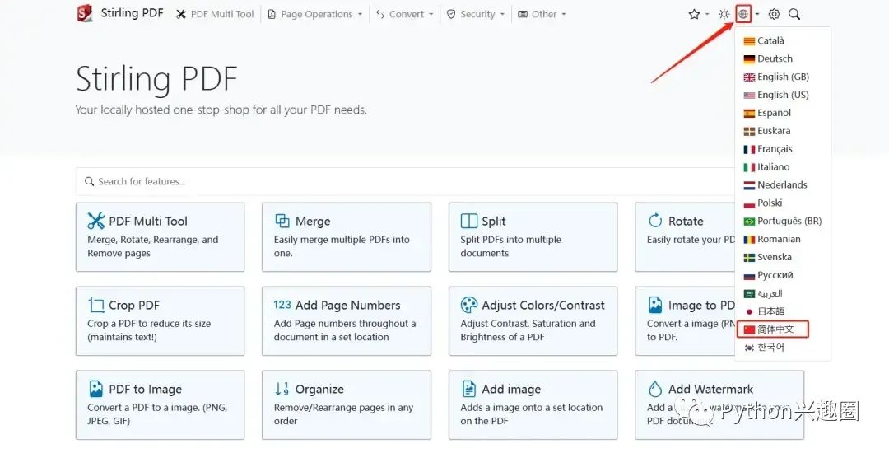The image size is (889, 453).
Task: Open settings with the gear icon
Action: [774, 14]
